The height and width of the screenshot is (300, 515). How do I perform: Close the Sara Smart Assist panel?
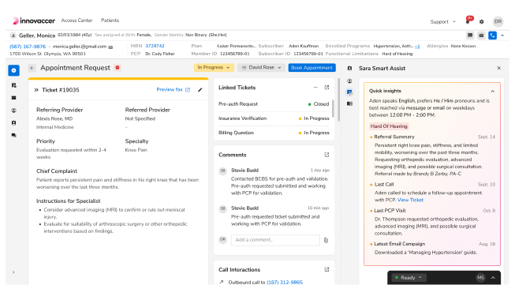click(x=499, y=68)
